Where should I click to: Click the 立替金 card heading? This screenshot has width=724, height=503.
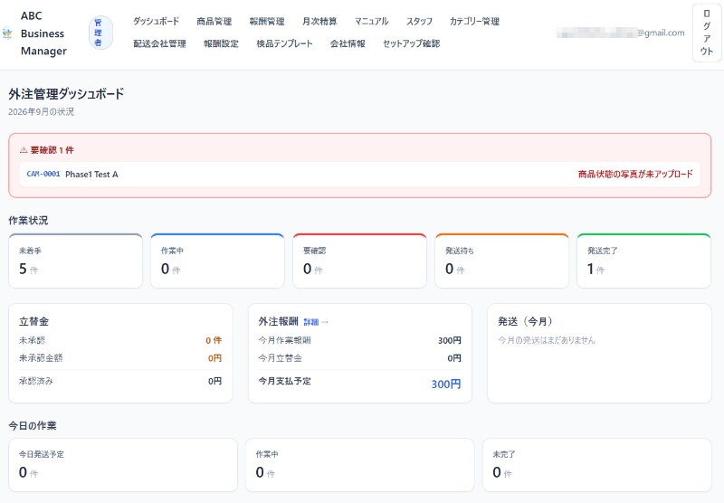click(33, 322)
